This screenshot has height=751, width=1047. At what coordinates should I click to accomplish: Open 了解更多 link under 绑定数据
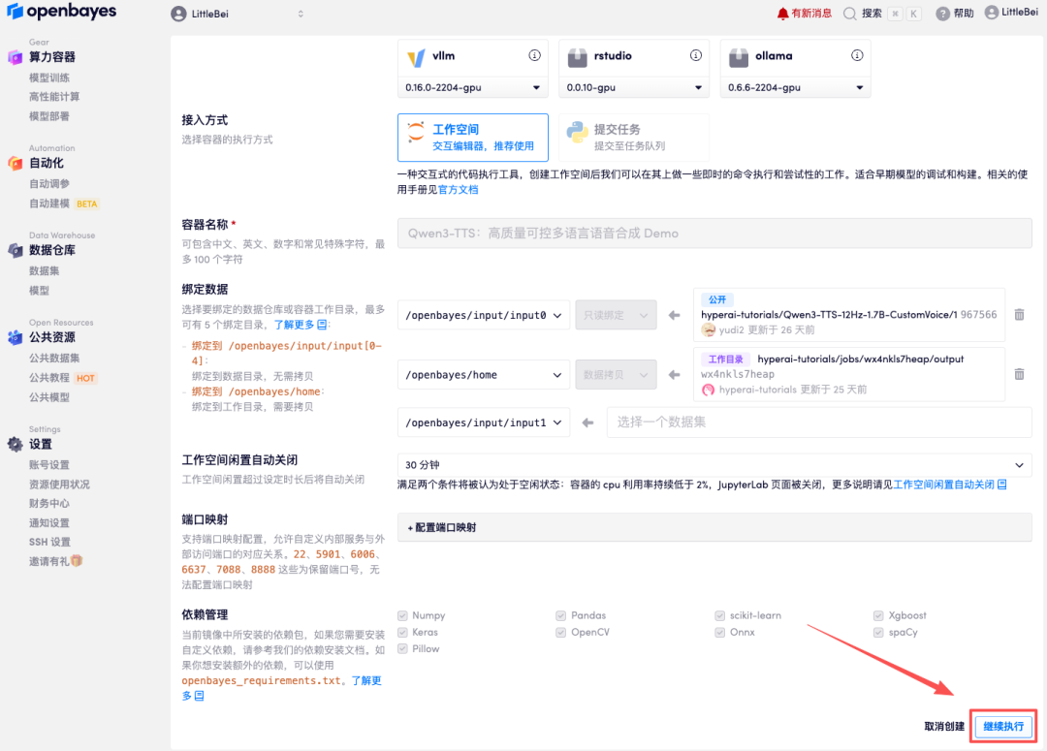[x=300, y=325]
